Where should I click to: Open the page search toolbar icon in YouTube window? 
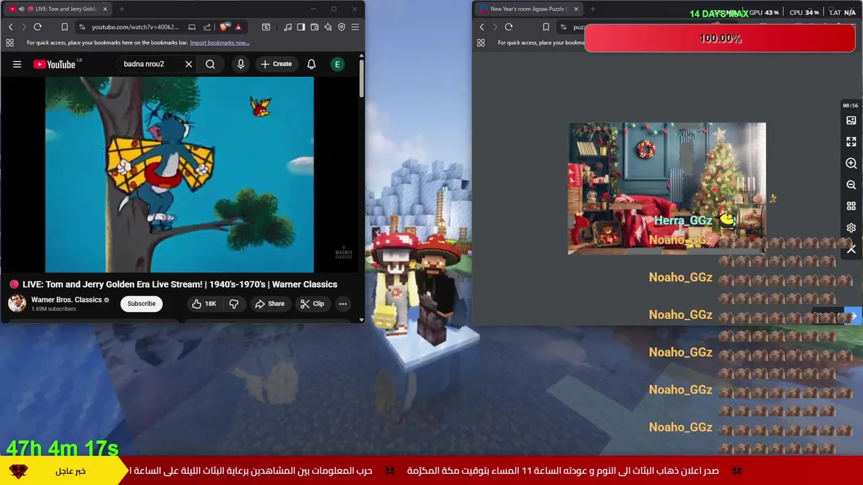pos(266,27)
